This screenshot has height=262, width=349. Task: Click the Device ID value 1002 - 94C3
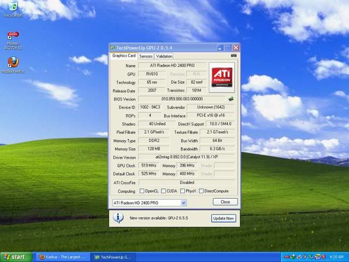point(150,107)
